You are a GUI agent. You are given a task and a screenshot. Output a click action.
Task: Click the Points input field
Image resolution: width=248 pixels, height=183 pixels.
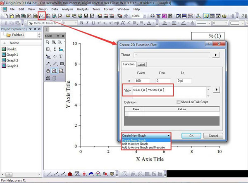pos(141,80)
